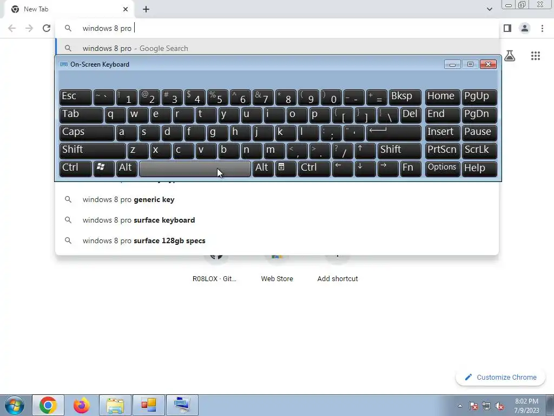
Task: Toggle the left Alt key
Action: pos(127,168)
